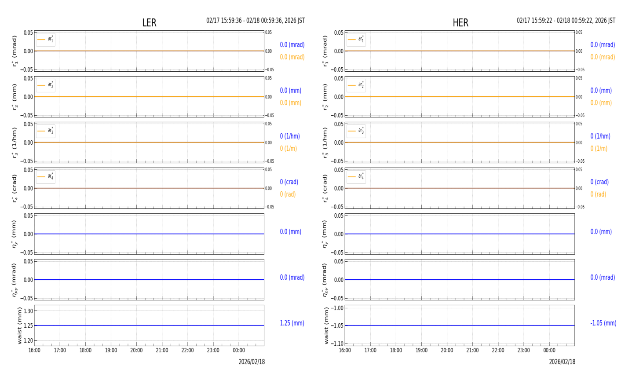
Task: Click the blue waist line in LER plot
Action: pyautogui.click(x=149, y=325)
